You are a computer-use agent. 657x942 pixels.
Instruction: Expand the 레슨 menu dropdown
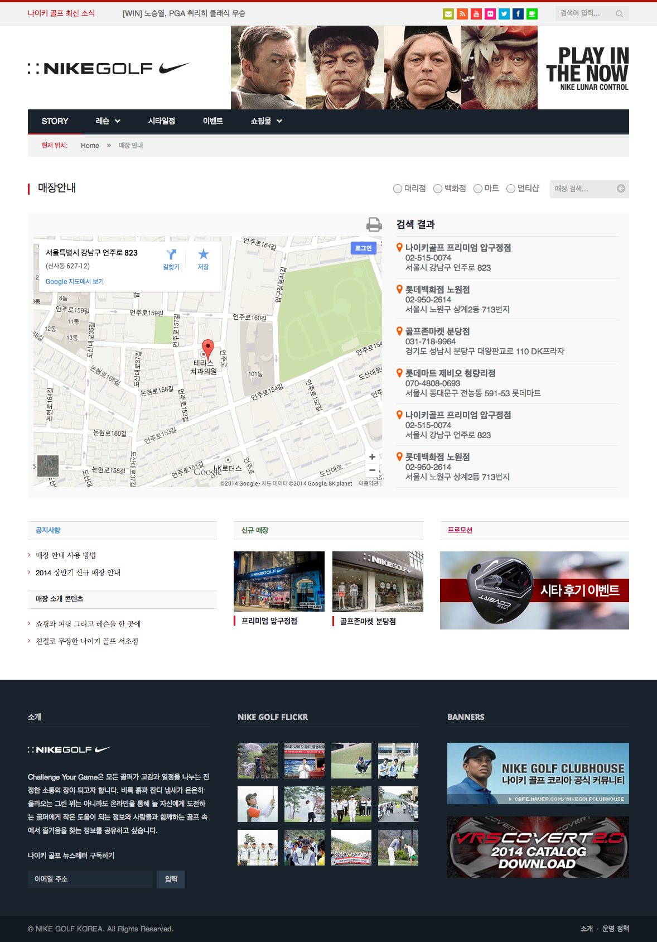tap(108, 121)
